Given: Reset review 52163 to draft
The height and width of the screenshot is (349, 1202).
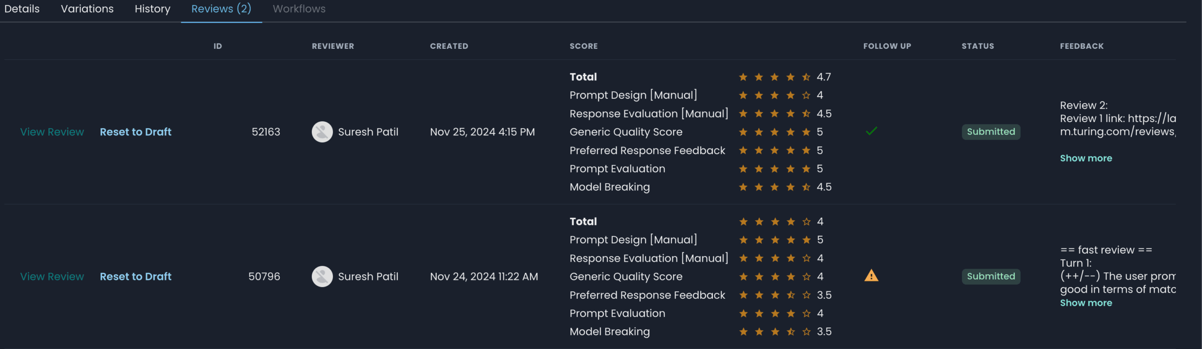Looking at the screenshot, I should 136,132.
